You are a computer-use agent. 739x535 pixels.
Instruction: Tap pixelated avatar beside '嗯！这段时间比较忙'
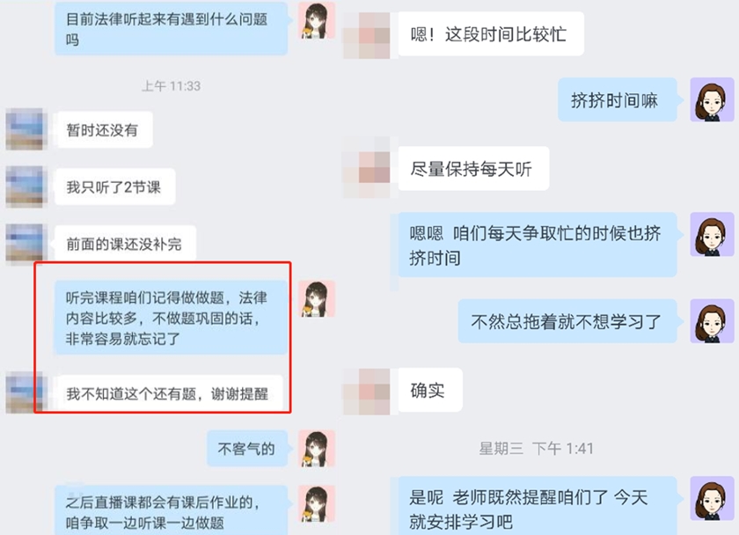pos(367,35)
